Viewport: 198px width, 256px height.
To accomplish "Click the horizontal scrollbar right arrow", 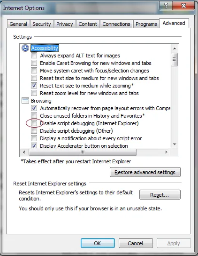I will click(x=166, y=152).
